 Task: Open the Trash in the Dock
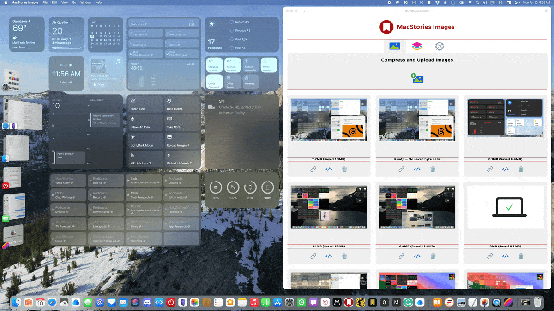click(537, 302)
